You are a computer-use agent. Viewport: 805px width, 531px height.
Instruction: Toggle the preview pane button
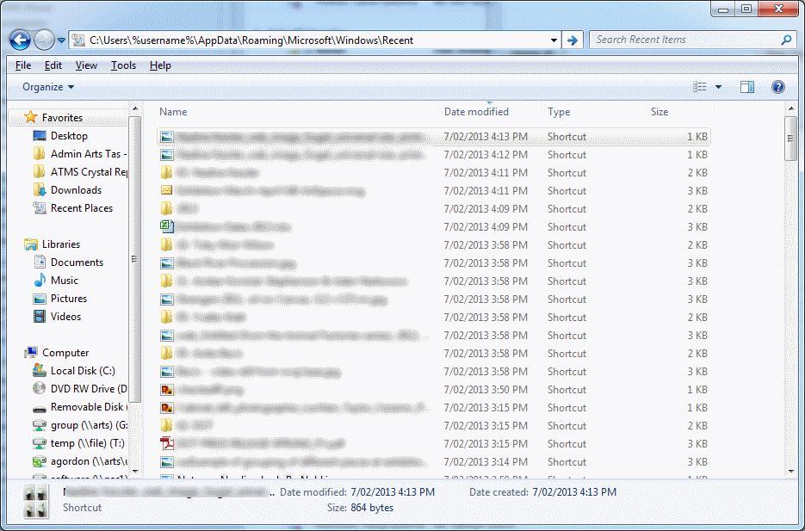[747, 87]
